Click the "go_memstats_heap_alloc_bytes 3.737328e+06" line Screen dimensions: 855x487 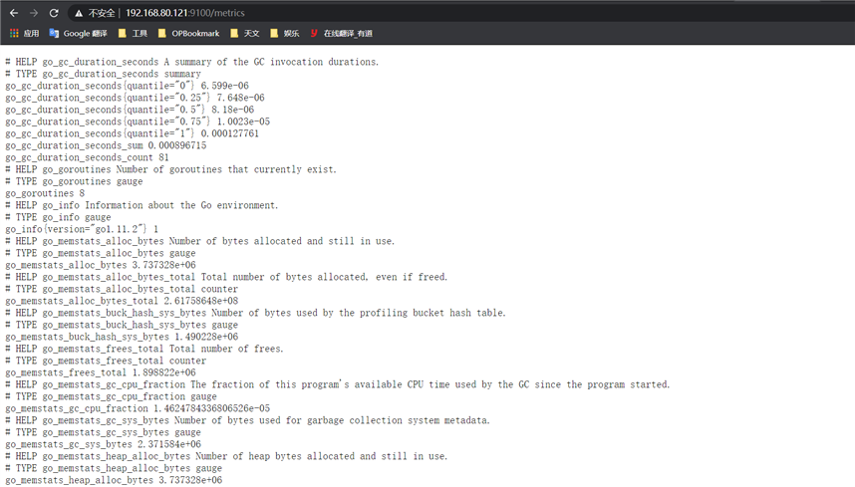tap(114, 481)
